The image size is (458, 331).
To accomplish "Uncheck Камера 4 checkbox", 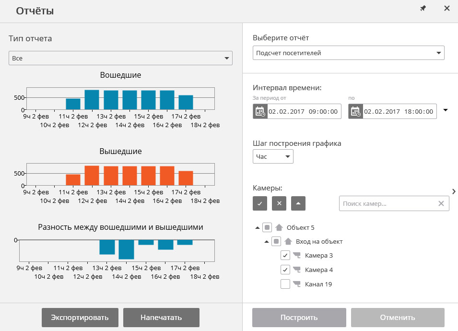I will point(285,270).
